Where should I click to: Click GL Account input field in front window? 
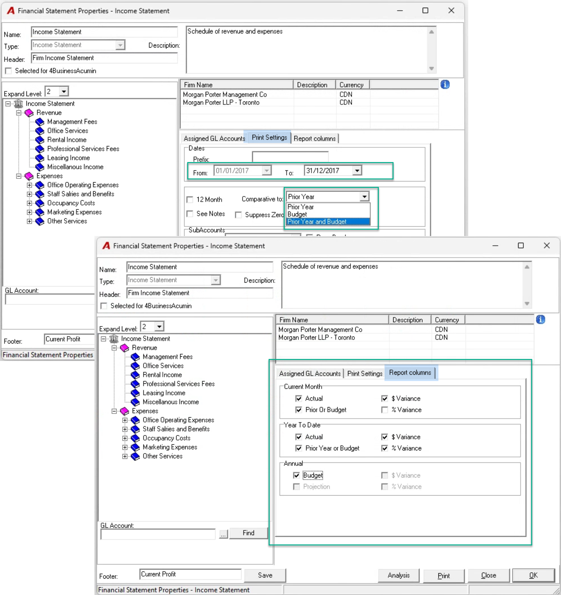coord(158,534)
